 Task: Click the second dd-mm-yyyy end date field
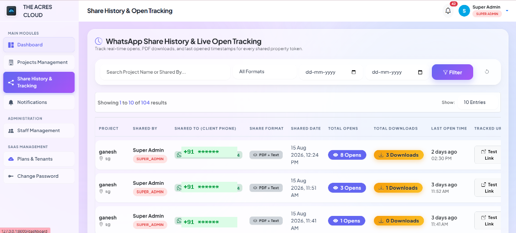coord(397,72)
